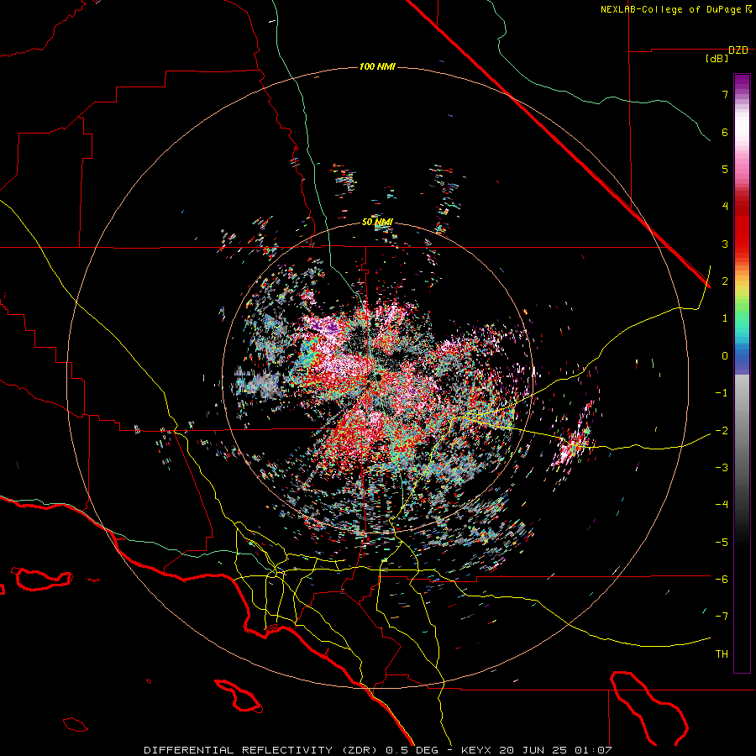Click the [dB] units label
The height and width of the screenshot is (756, 756).
tap(717, 60)
